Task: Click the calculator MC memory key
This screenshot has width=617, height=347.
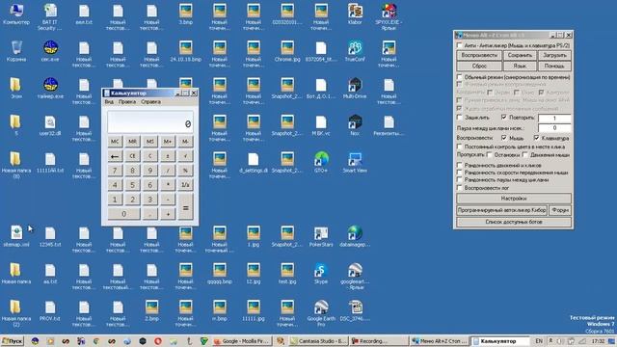Action: [x=115, y=142]
